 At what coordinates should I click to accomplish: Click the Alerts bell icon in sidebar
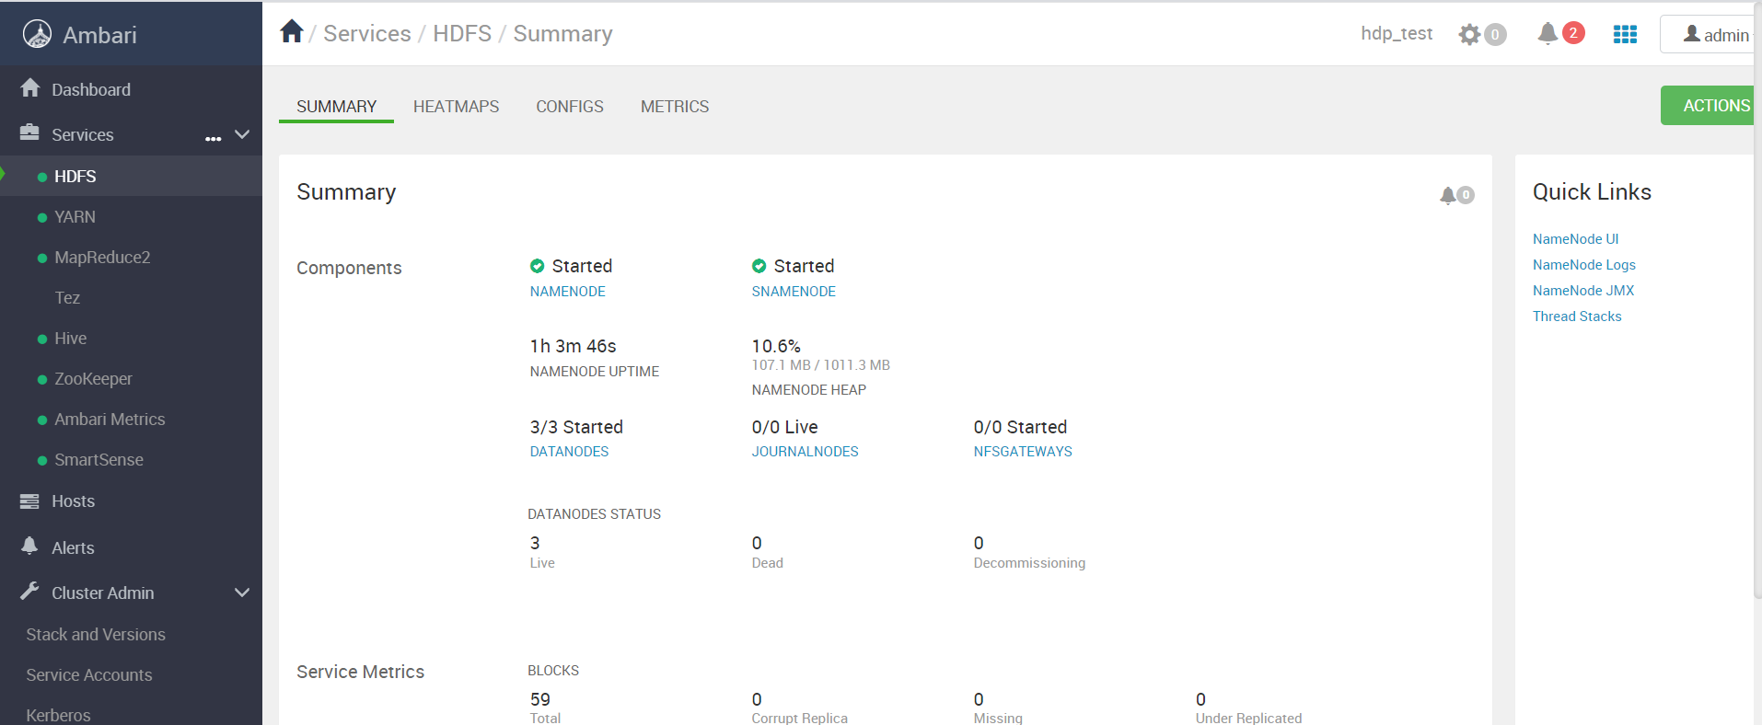pos(29,546)
